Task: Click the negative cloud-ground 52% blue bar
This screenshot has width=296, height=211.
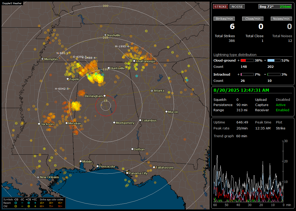Action: (274, 60)
